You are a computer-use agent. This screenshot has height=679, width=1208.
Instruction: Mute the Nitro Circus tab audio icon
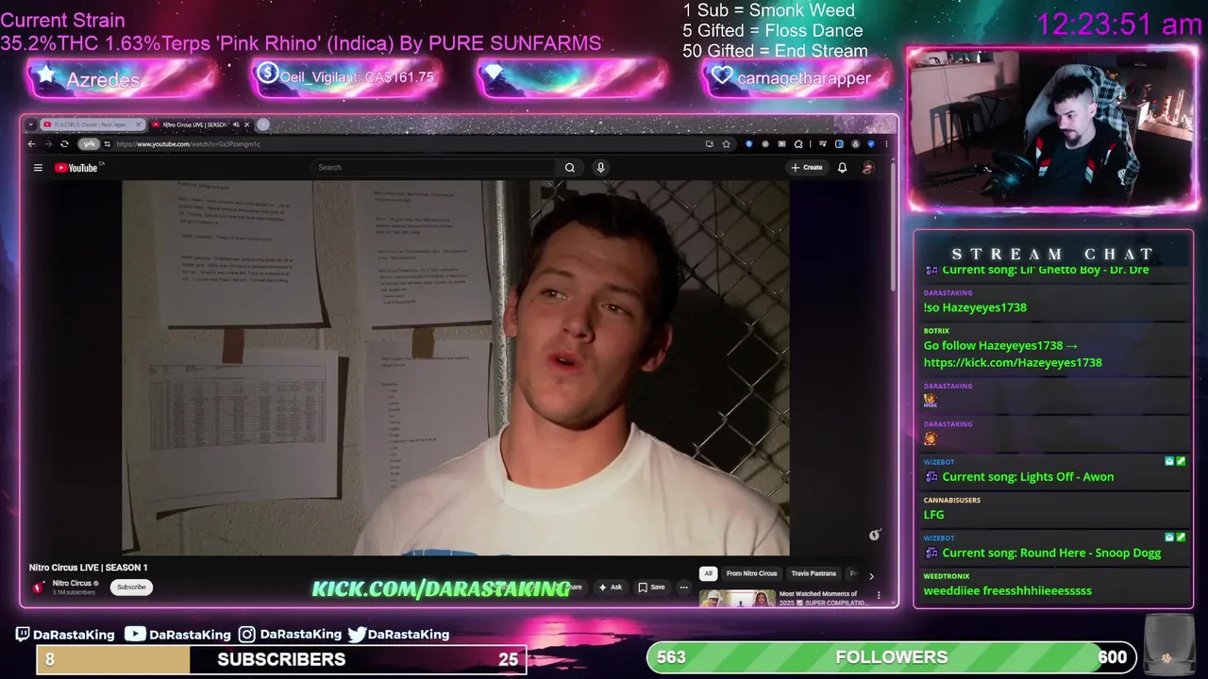click(x=236, y=124)
